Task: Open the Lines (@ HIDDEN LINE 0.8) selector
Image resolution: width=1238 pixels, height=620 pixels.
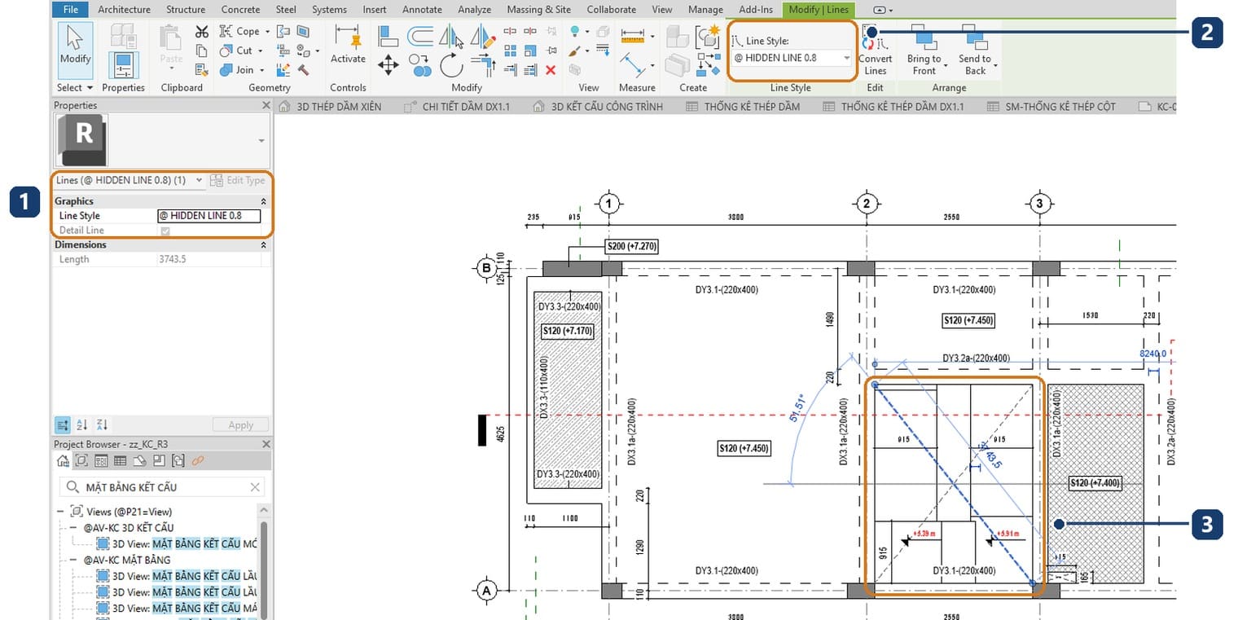Action: coord(130,180)
